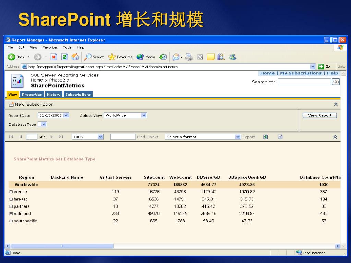
Task: Go to next report page icon
Action: click(x=52, y=137)
